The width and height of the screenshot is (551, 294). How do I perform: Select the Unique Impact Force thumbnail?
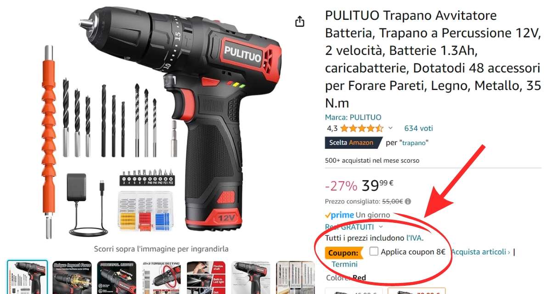click(x=72, y=277)
